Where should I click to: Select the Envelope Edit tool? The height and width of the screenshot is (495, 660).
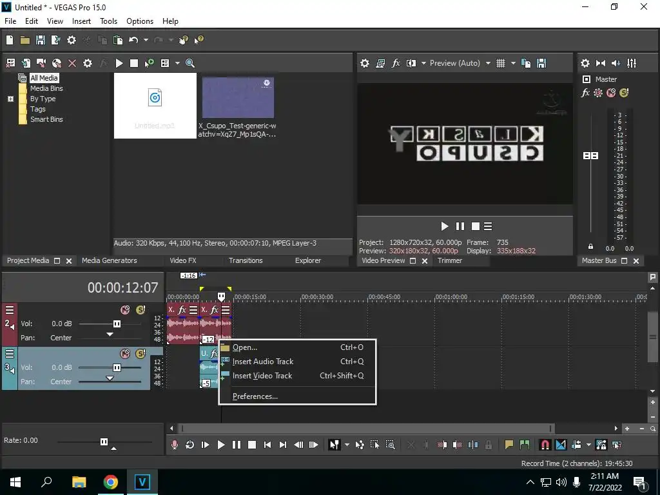pyautogui.click(x=360, y=445)
